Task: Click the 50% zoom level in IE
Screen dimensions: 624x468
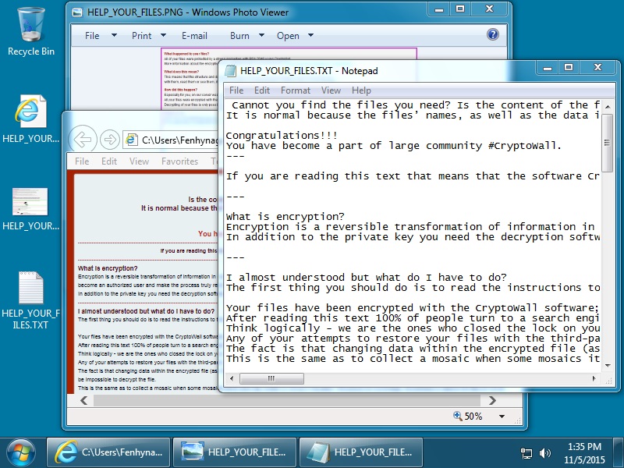Action: 473,417
